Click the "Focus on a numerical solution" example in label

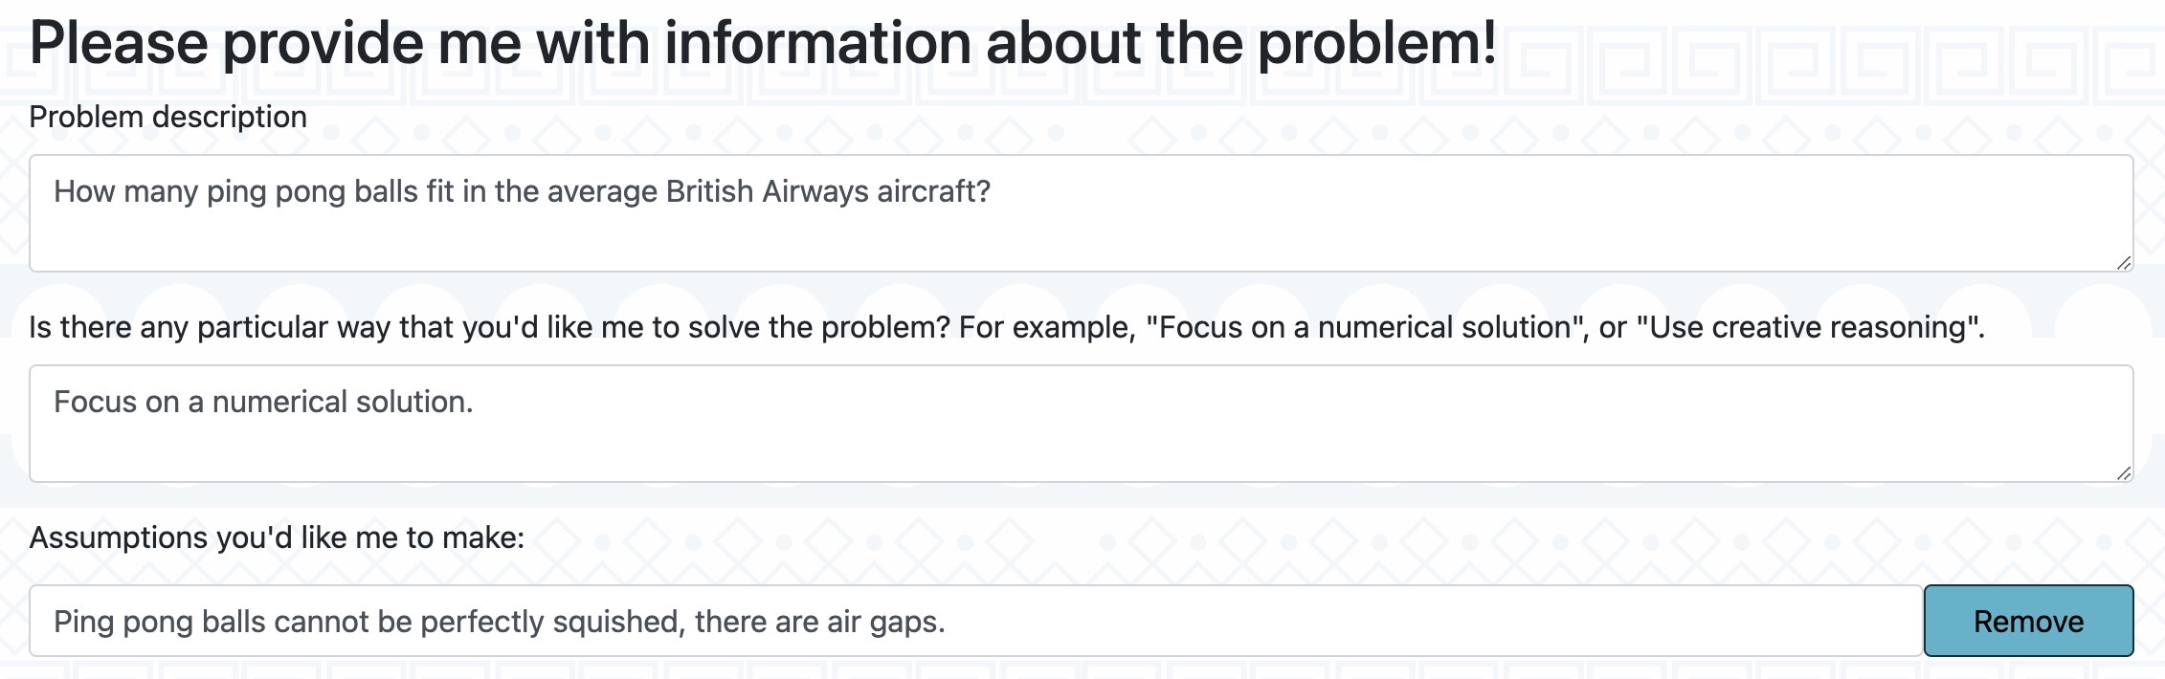[x=1359, y=327]
